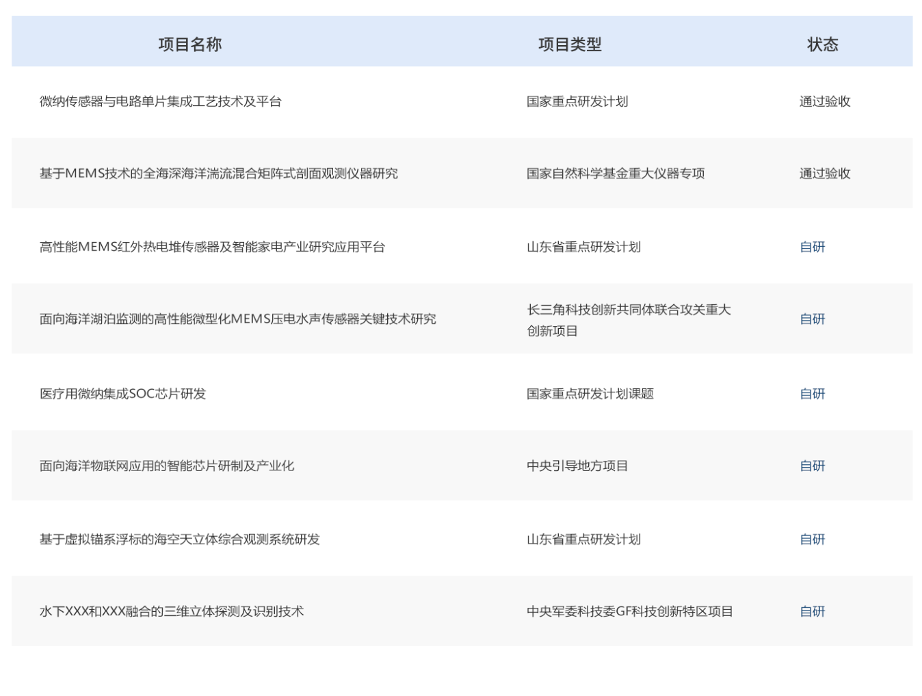Click 中央军委科技委GF科技创新特区项目 type cell

pos(629,612)
